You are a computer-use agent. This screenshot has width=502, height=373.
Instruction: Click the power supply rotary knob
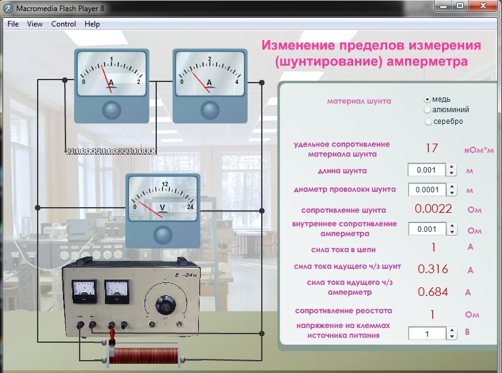[165, 305]
